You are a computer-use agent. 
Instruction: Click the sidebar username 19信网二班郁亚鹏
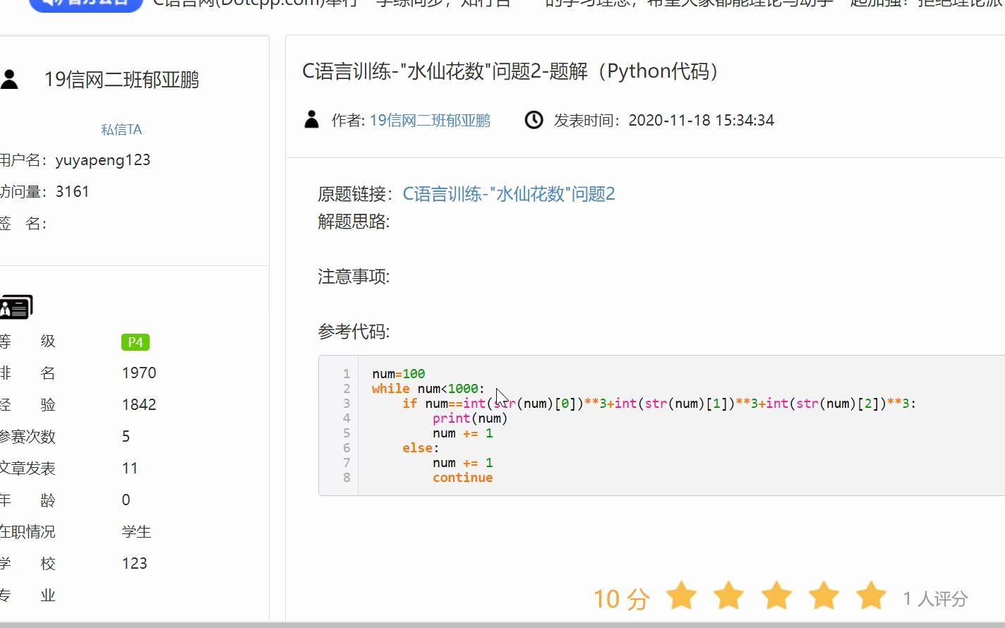coord(121,80)
